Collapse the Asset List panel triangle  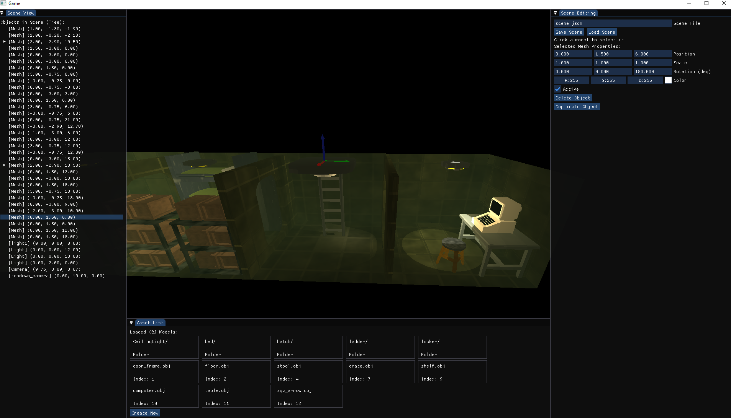pos(131,323)
